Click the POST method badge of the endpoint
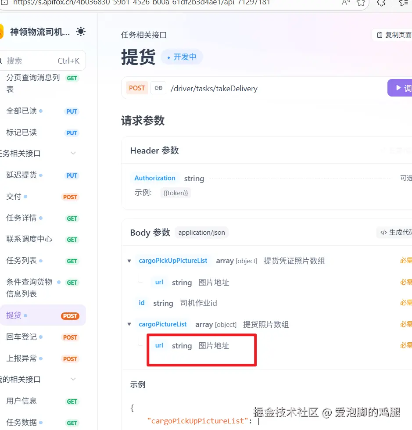This screenshot has height=430, width=412. [137, 88]
